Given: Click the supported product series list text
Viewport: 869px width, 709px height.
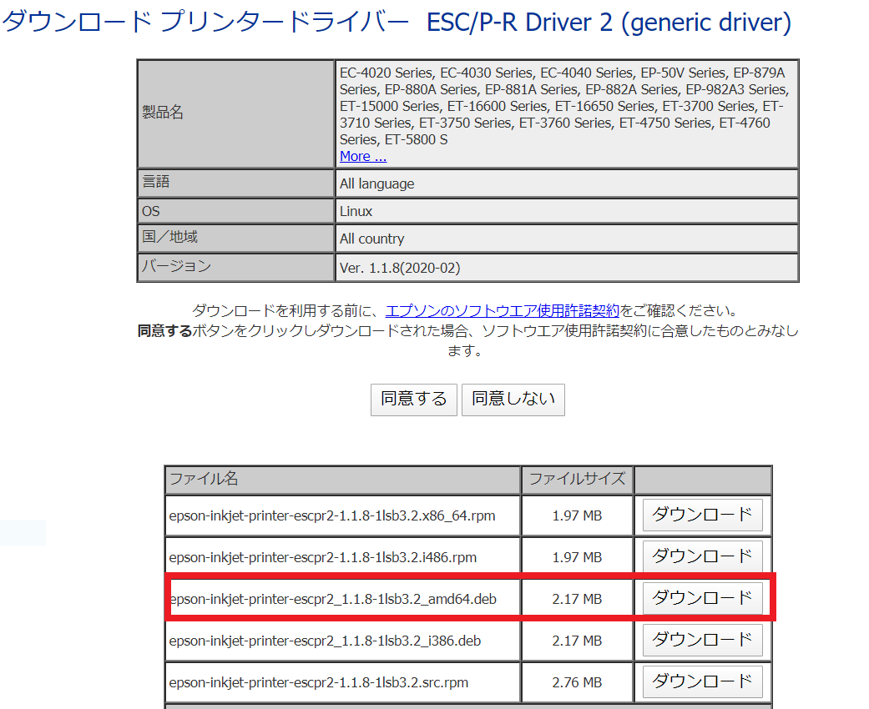Looking at the screenshot, I should (x=564, y=106).
